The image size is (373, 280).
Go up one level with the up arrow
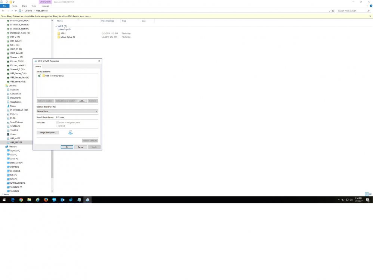16,10
